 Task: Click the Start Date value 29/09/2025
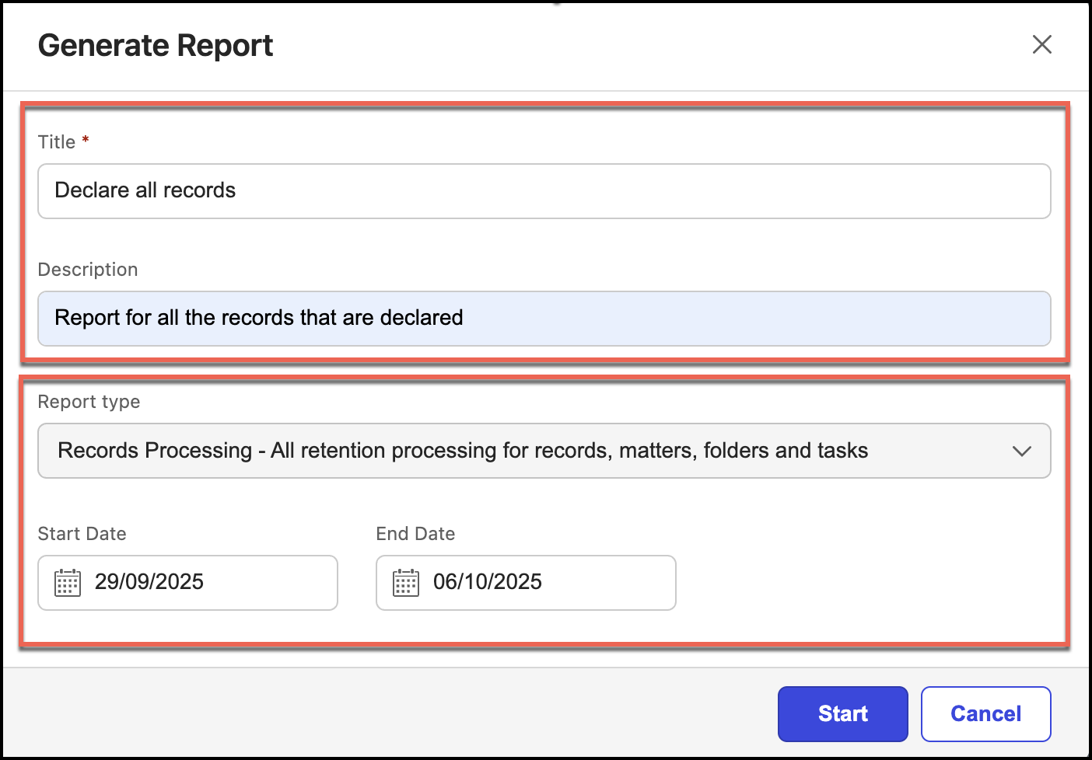point(149,582)
